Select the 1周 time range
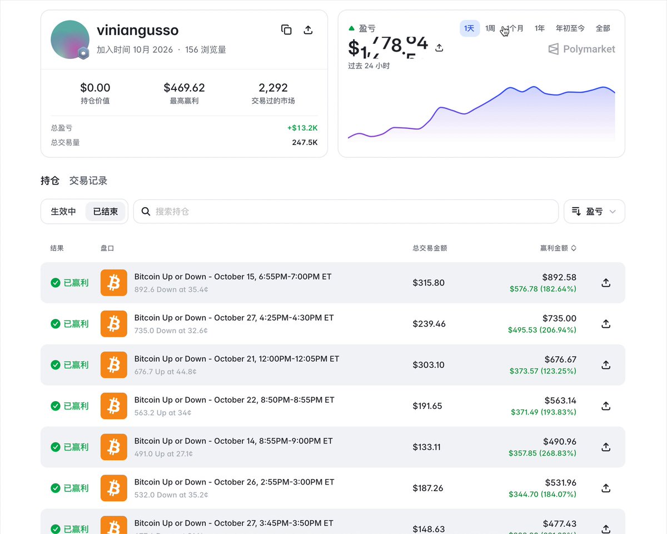The height and width of the screenshot is (534, 667). 490,28
